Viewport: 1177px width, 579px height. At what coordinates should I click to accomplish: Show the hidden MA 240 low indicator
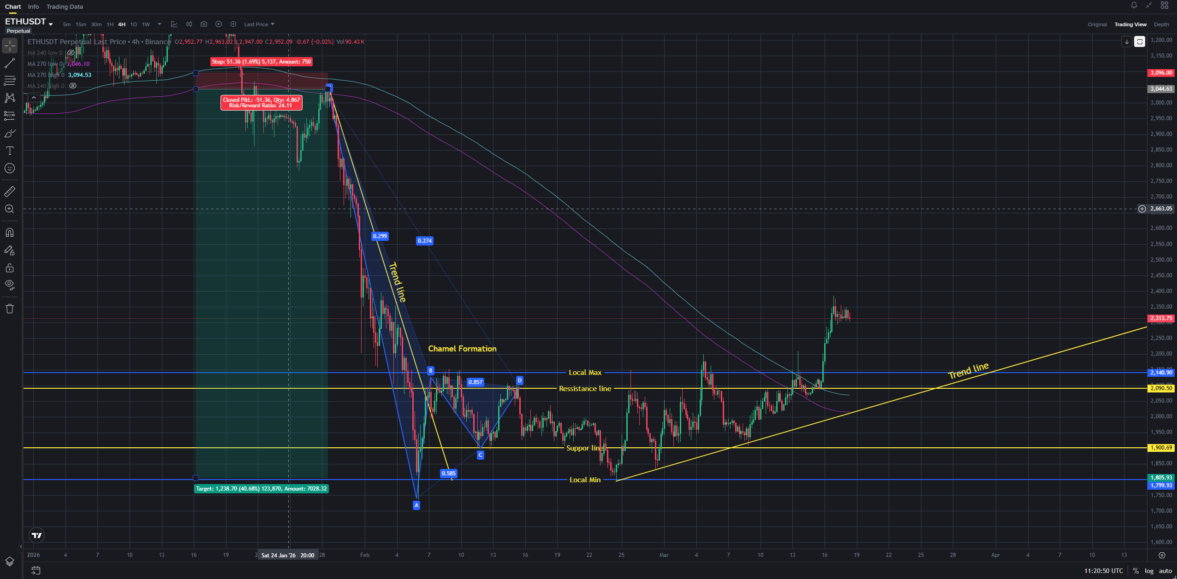pyautogui.click(x=71, y=53)
